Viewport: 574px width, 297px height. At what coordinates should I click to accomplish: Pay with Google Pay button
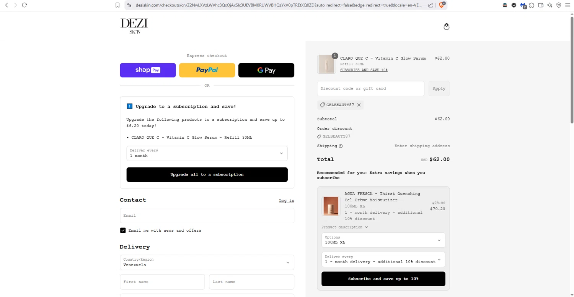(266, 70)
